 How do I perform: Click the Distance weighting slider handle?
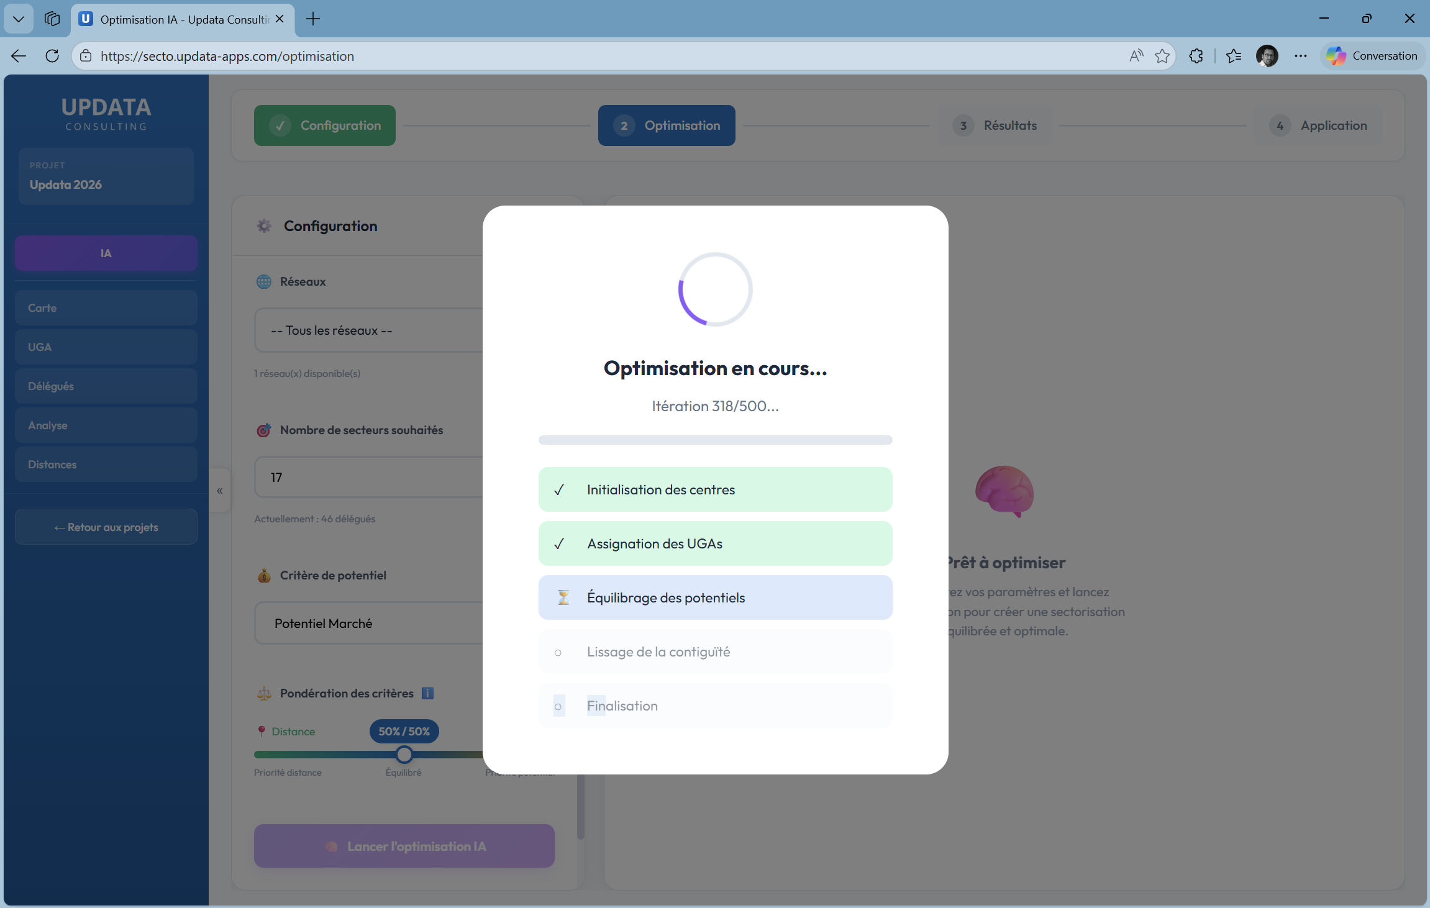pyautogui.click(x=404, y=755)
